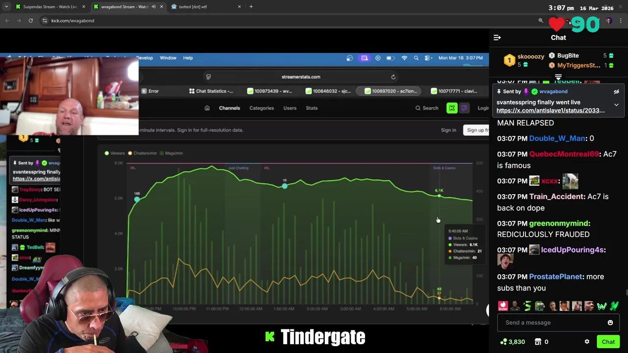Viewport: 628px width, 353px height.
Task: Switch to 100846032 - sjc tab in Safari
Action: tap(327, 91)
